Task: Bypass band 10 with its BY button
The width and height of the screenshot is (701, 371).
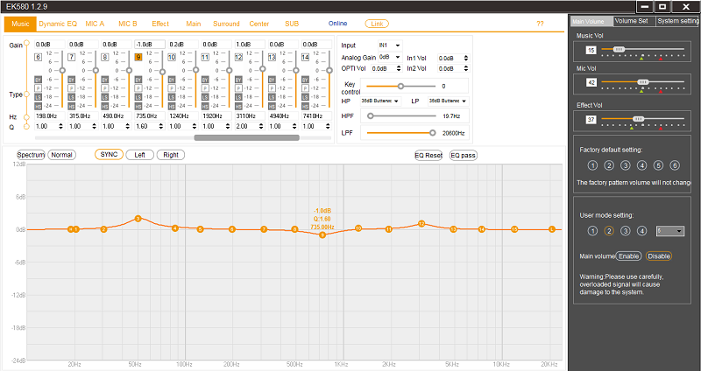Action: [x=172, y=80]
